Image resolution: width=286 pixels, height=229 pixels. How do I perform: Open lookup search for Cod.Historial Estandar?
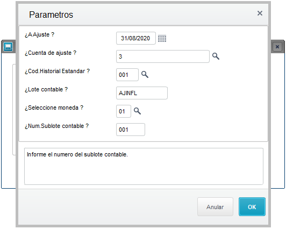tap(145, 75)
